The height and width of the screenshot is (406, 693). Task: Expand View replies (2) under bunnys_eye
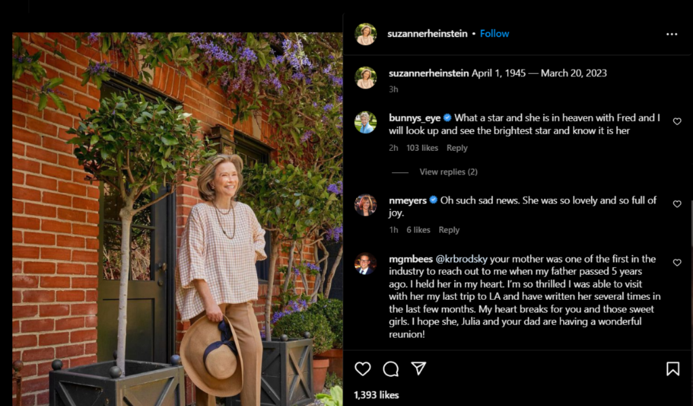coord(448,172)
